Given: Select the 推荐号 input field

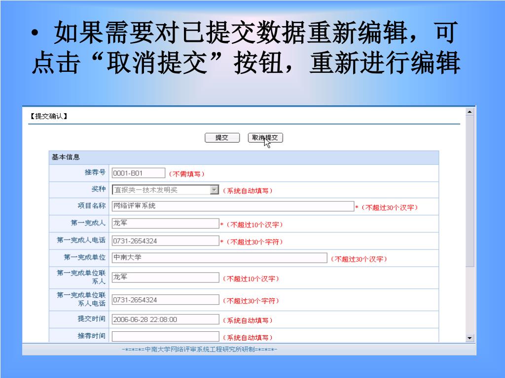Looking at the screenshot, I should (x=139, y=173).
